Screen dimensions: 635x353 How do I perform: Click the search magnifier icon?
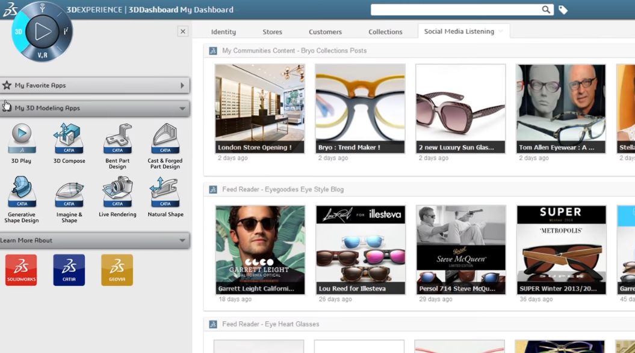click(546, 10)
